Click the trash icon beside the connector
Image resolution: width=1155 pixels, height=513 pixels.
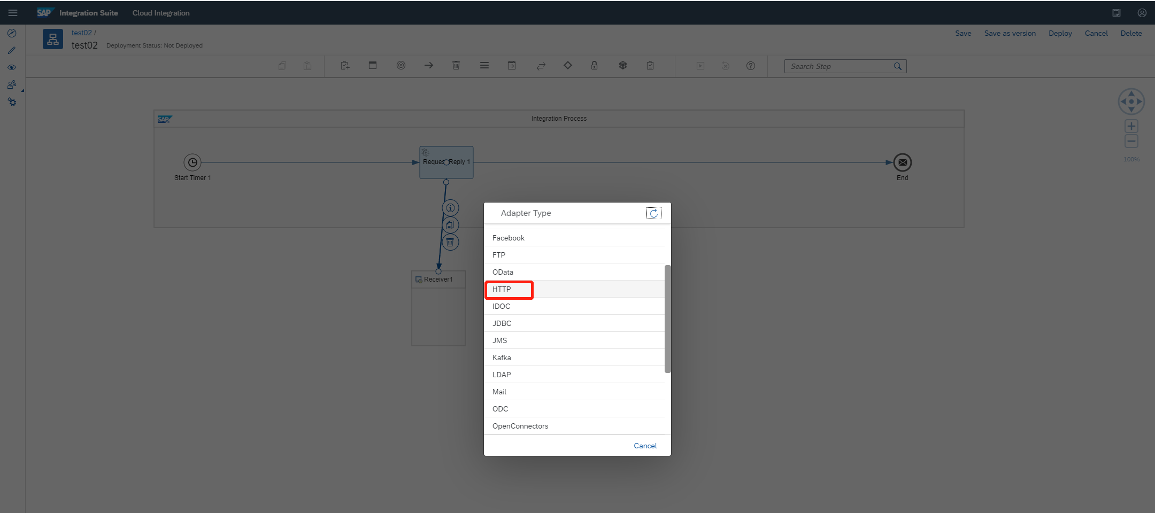(x=450, y=243)
